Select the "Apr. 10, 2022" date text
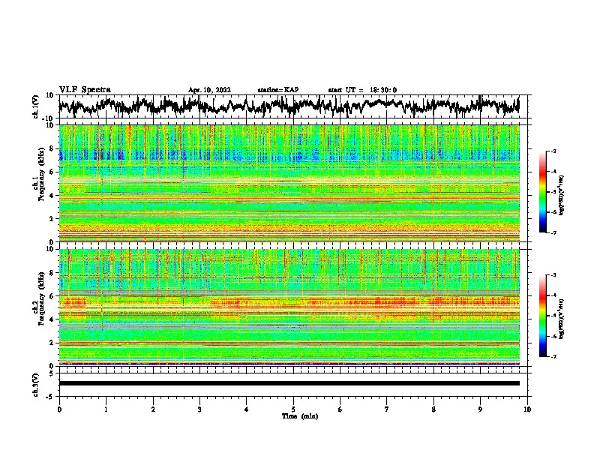 (209, 90)
